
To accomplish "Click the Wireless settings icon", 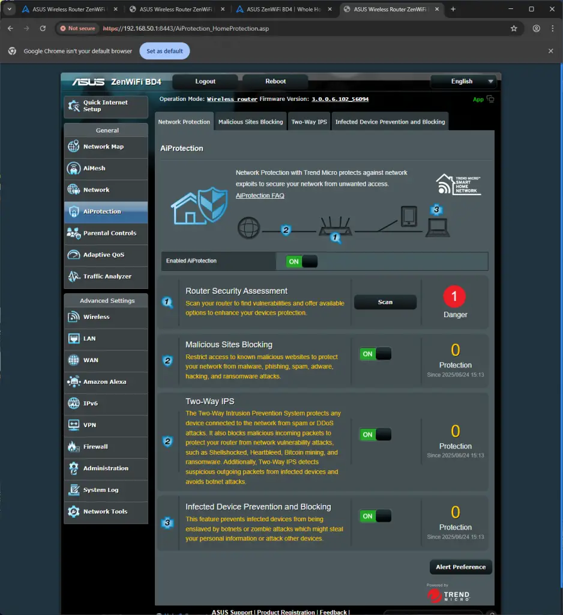I will click(x=74, y=317).
